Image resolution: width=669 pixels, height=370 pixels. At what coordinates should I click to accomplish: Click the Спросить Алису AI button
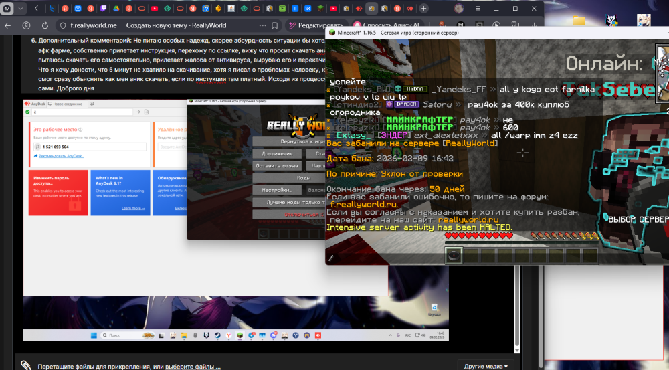387,25
